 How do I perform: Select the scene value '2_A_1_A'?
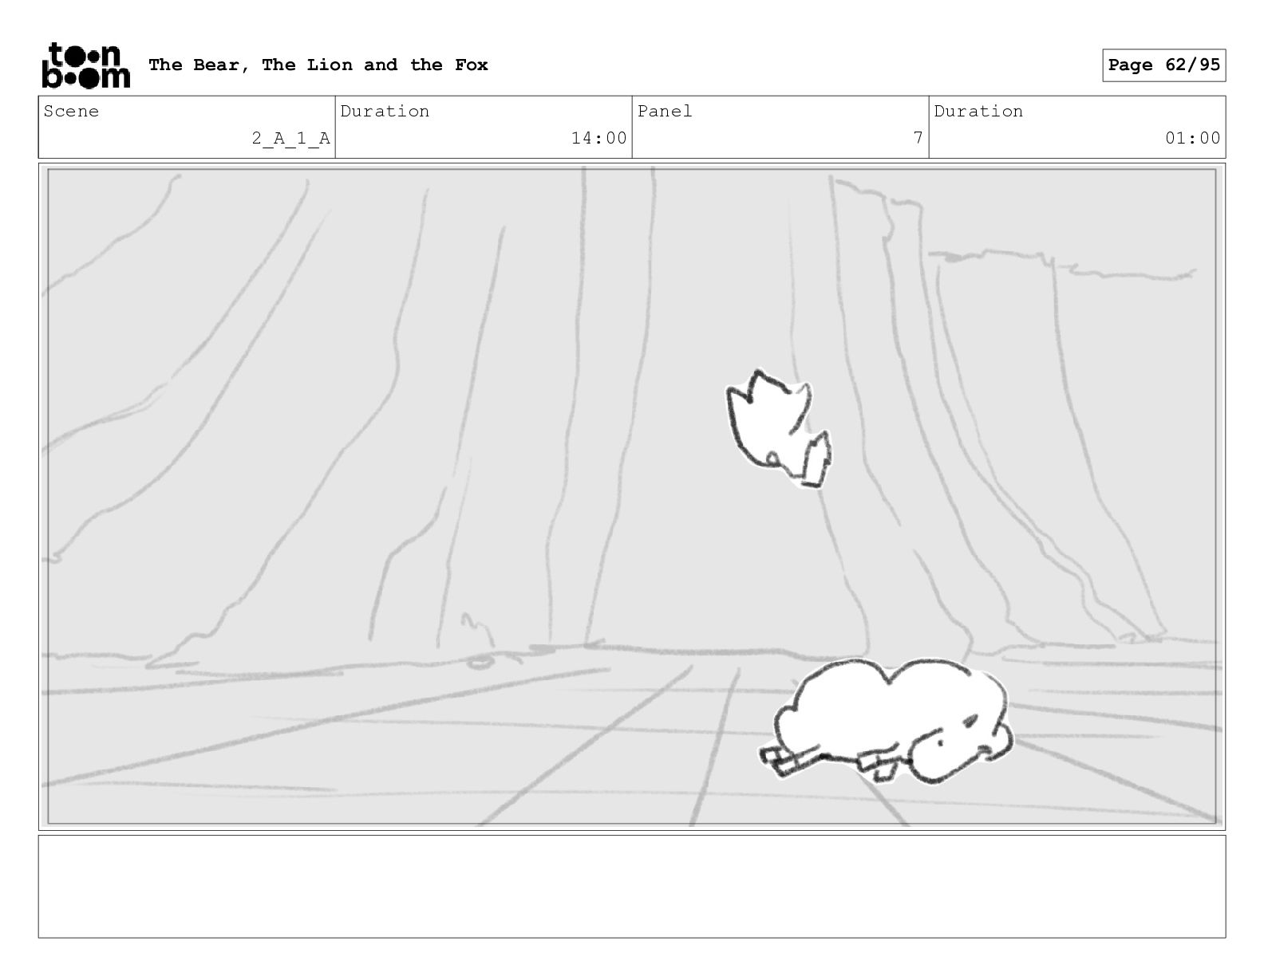(x=290, y=138)
